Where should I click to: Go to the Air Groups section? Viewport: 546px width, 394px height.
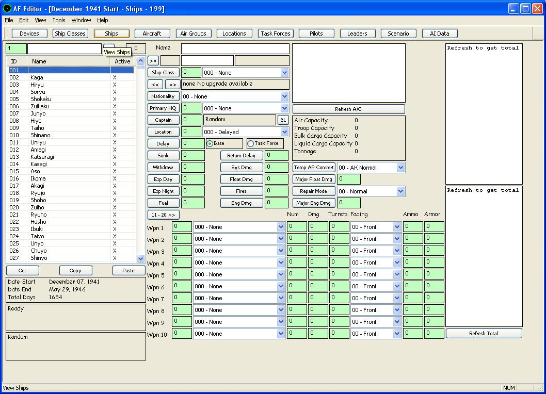pyautogui.click(x=193, y=34)
